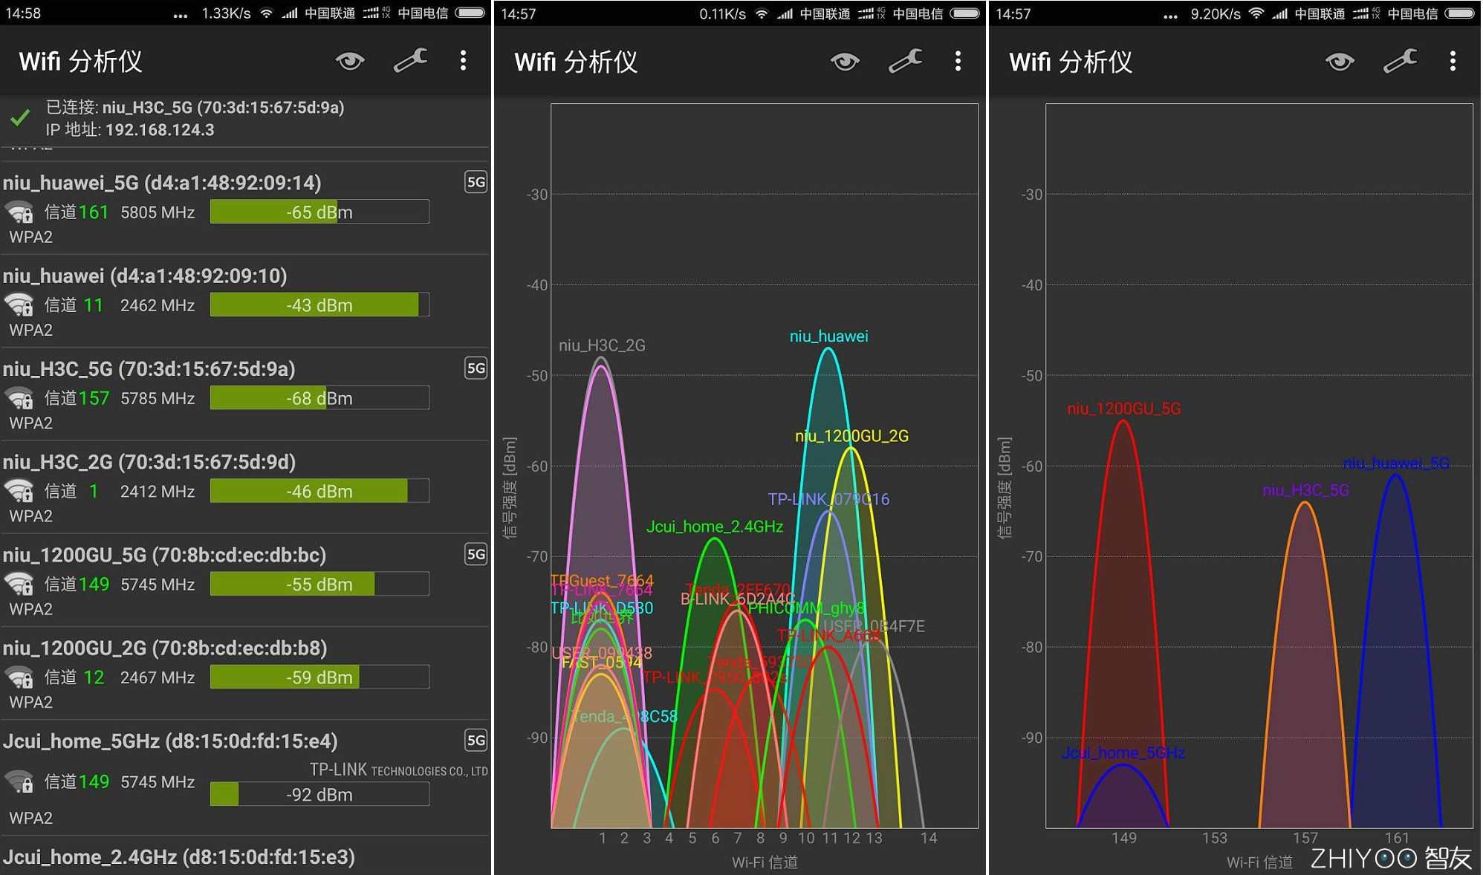Select -92 dBm signal bar
Screen dimensions: 1483x875
point(319,794)
